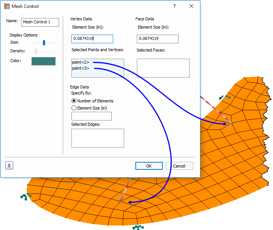273x230 pixels.
Task: Cancel the Mesh Control dialog
Action: click(x=179, y=166)
